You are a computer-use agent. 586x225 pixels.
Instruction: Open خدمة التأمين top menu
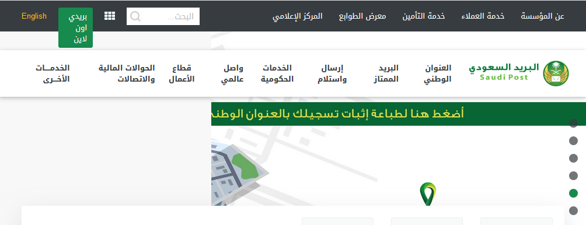pyautogui.click(x=423, y=16)
